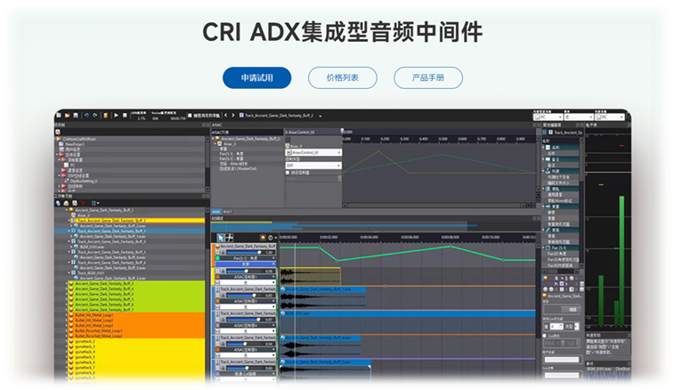Tick the checkbox below the Off dropdown

pyautogui.click(x=288, y=173)
